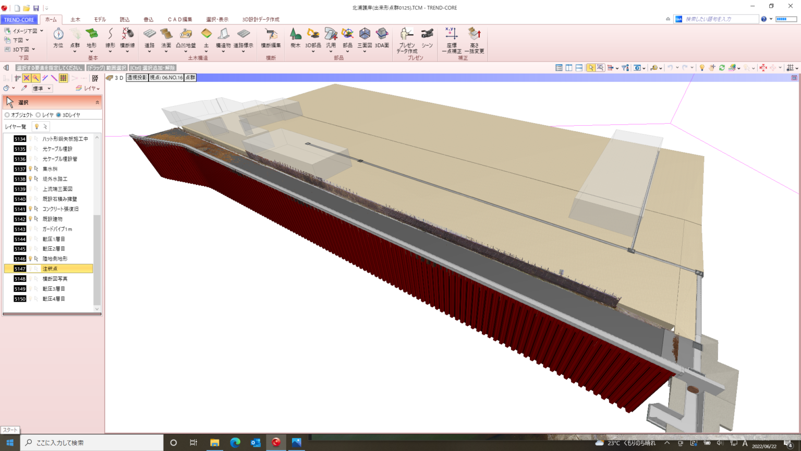Click the シーン camera icon
Viewport: 801px width, 451px height.
click(x=427, y=34)
